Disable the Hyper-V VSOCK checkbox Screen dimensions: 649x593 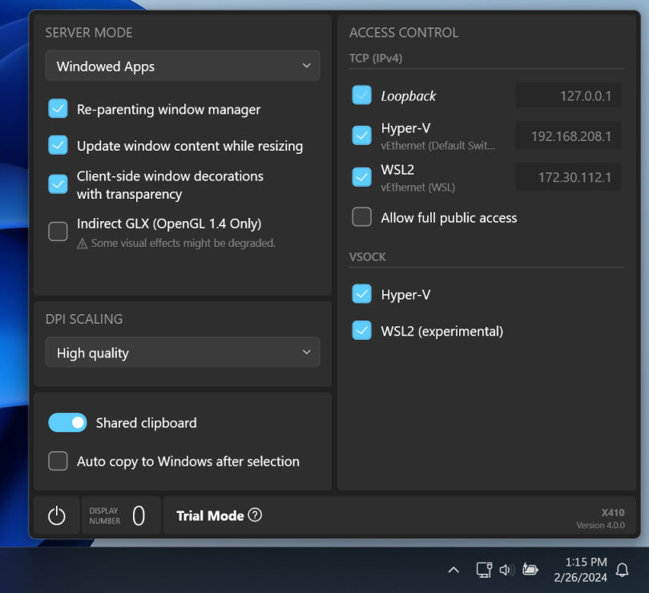tap(361, 294)
